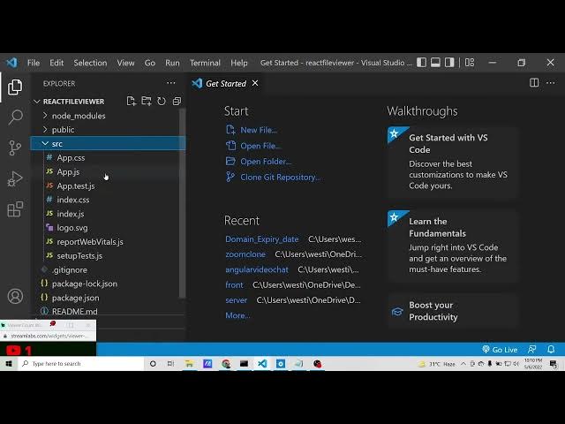Open App.js file
This screenshot has width=565, height=424.
[109, 171]
